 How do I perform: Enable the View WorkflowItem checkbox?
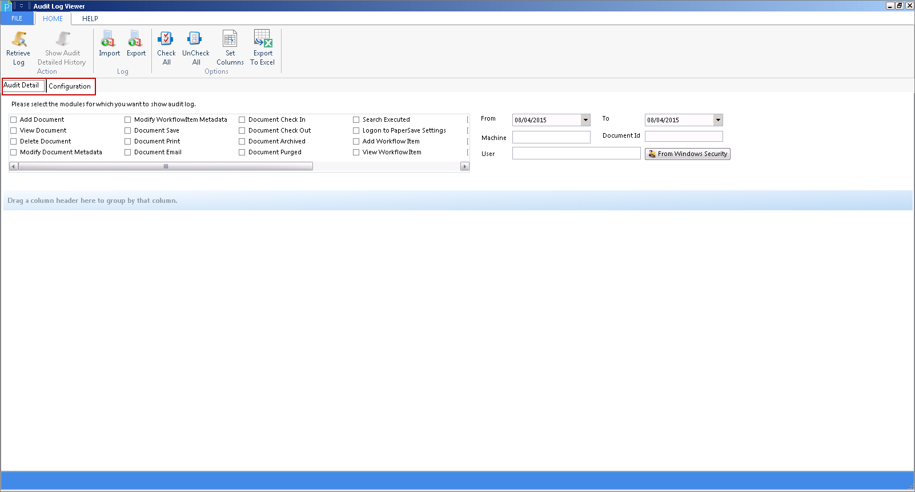[x=356, y=153]
